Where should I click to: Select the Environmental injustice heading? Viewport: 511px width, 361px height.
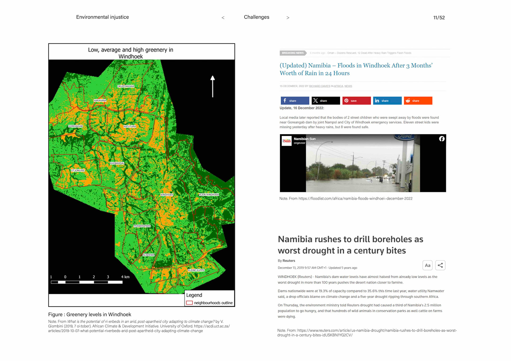pyautogui.click(x=102, y=17)
